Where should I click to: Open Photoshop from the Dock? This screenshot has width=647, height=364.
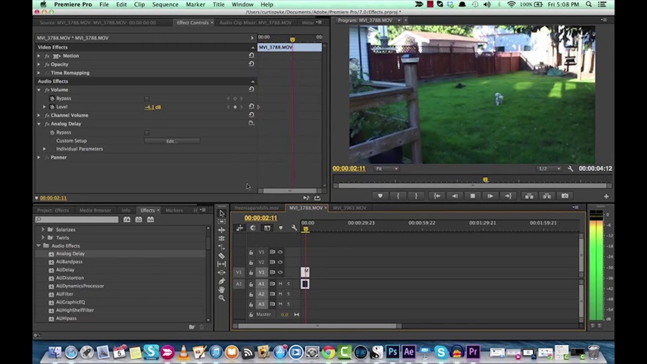392,352
